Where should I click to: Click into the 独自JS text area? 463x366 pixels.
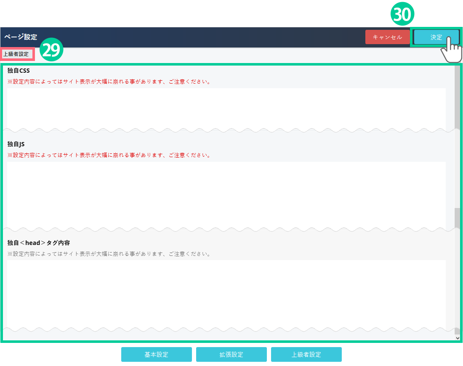click(226, 194)
